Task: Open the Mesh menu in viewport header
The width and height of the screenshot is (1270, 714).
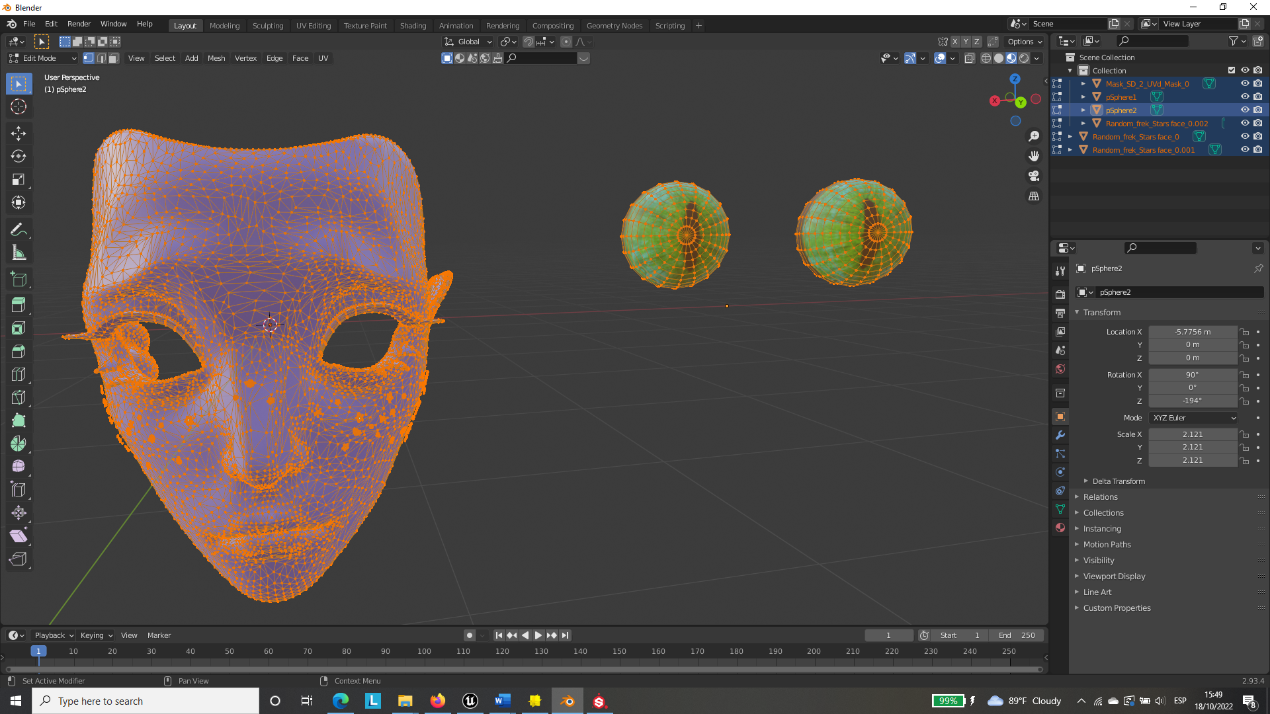Action: [216, 58]
